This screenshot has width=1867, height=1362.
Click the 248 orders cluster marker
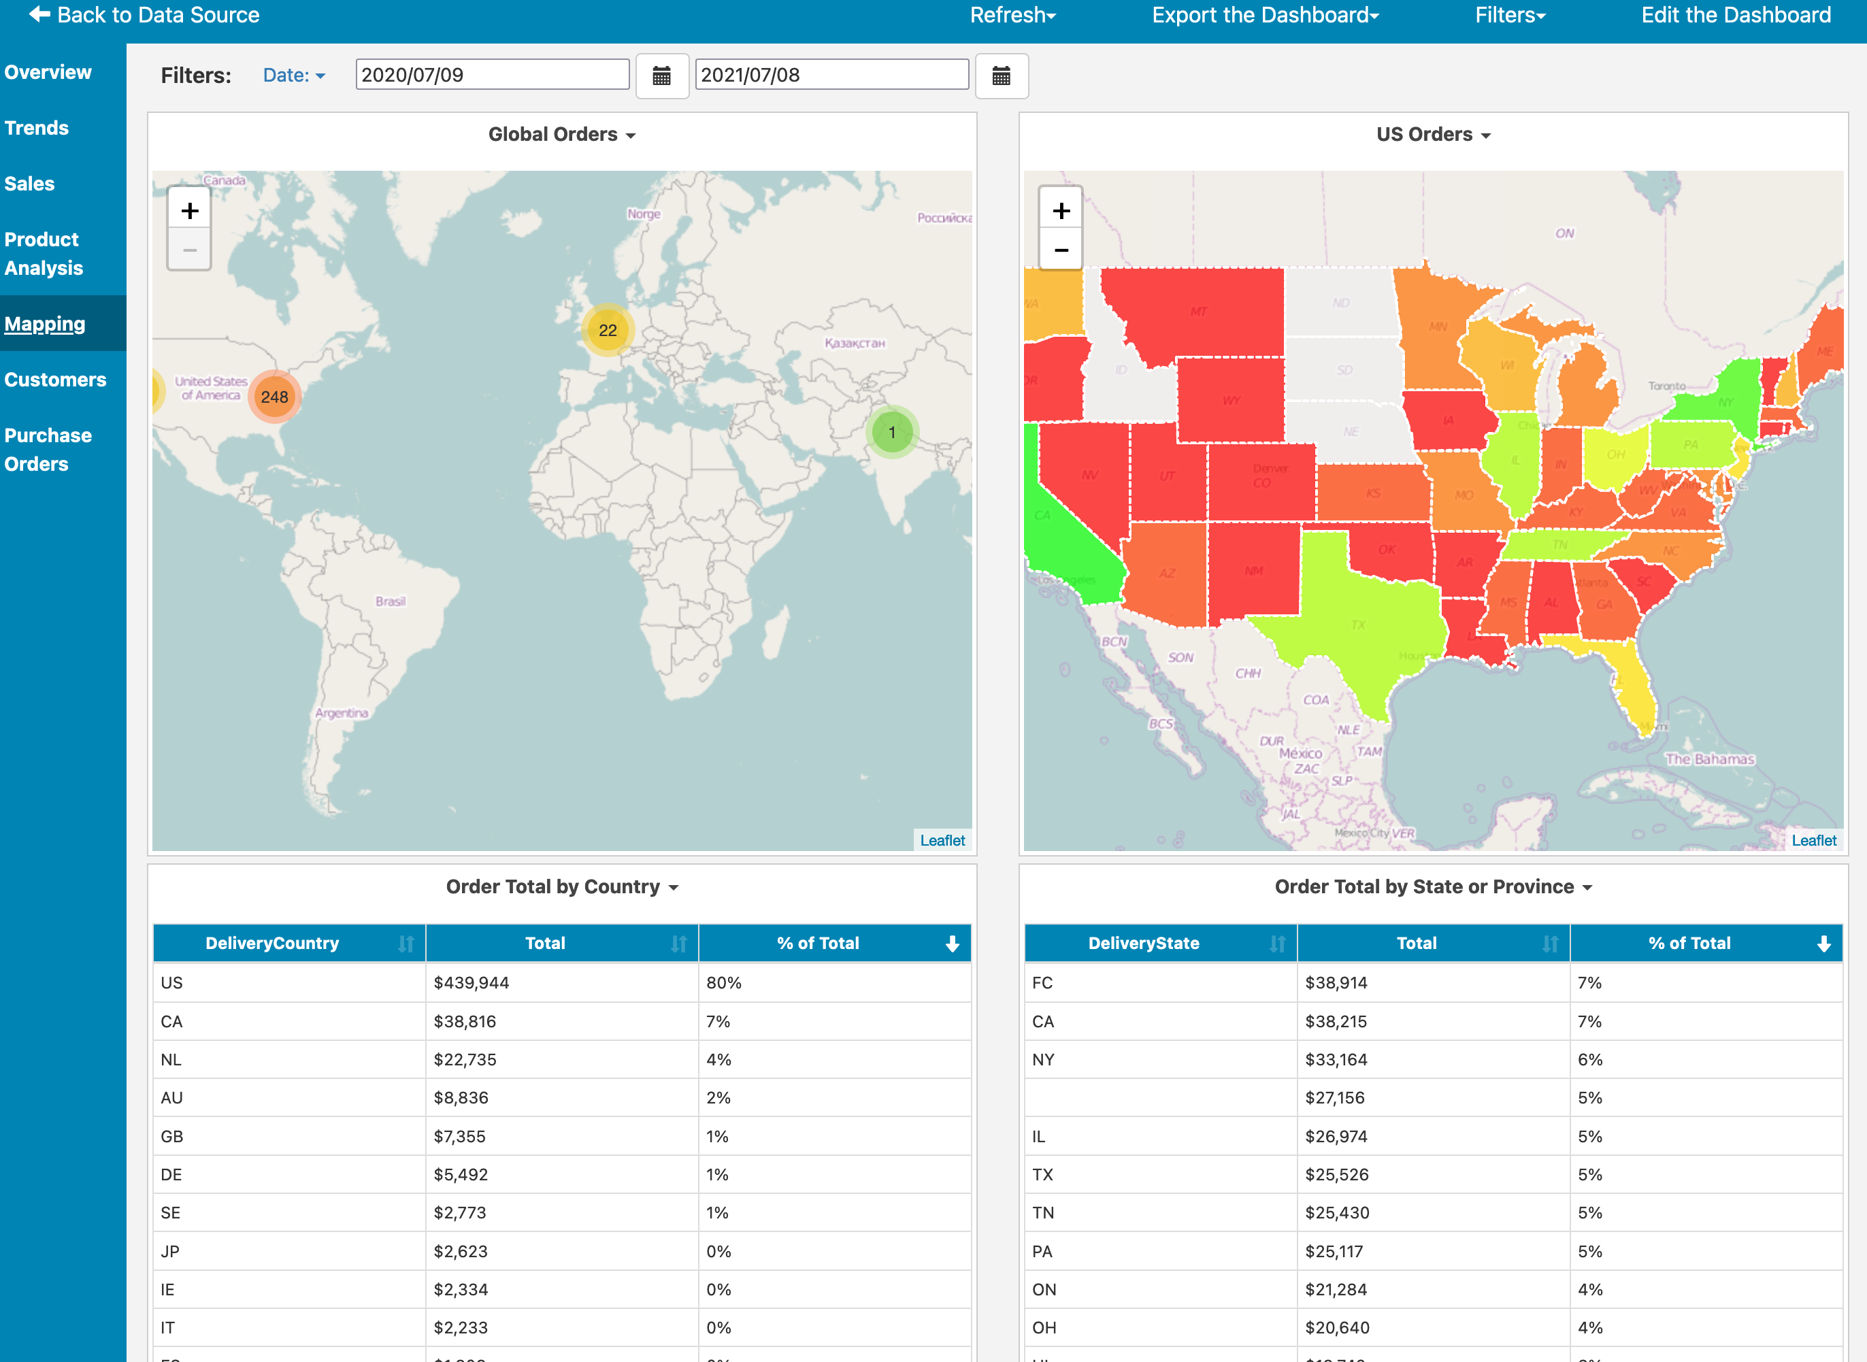coord(275,397)
